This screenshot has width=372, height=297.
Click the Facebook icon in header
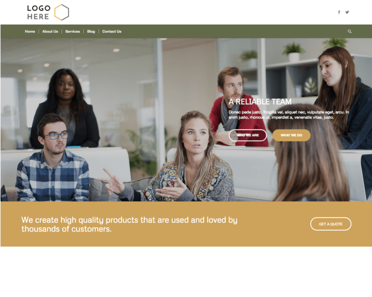pos(339,13)
